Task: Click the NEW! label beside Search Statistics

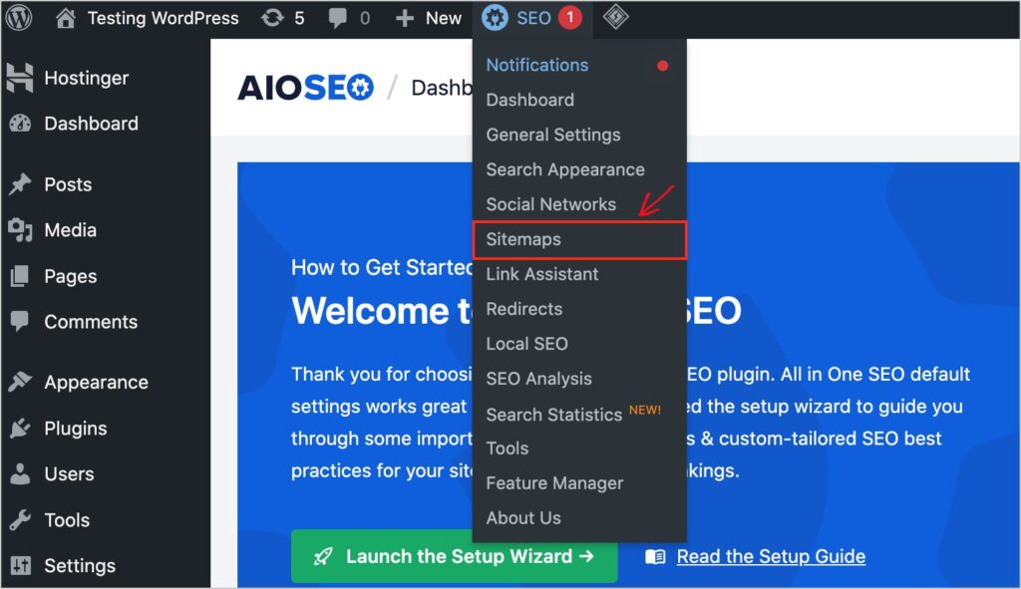Action: (x=645, y=410)
